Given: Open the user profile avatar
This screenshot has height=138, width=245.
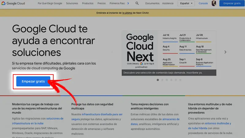Looking at the screenshot, I should click(x=214, y=3).
